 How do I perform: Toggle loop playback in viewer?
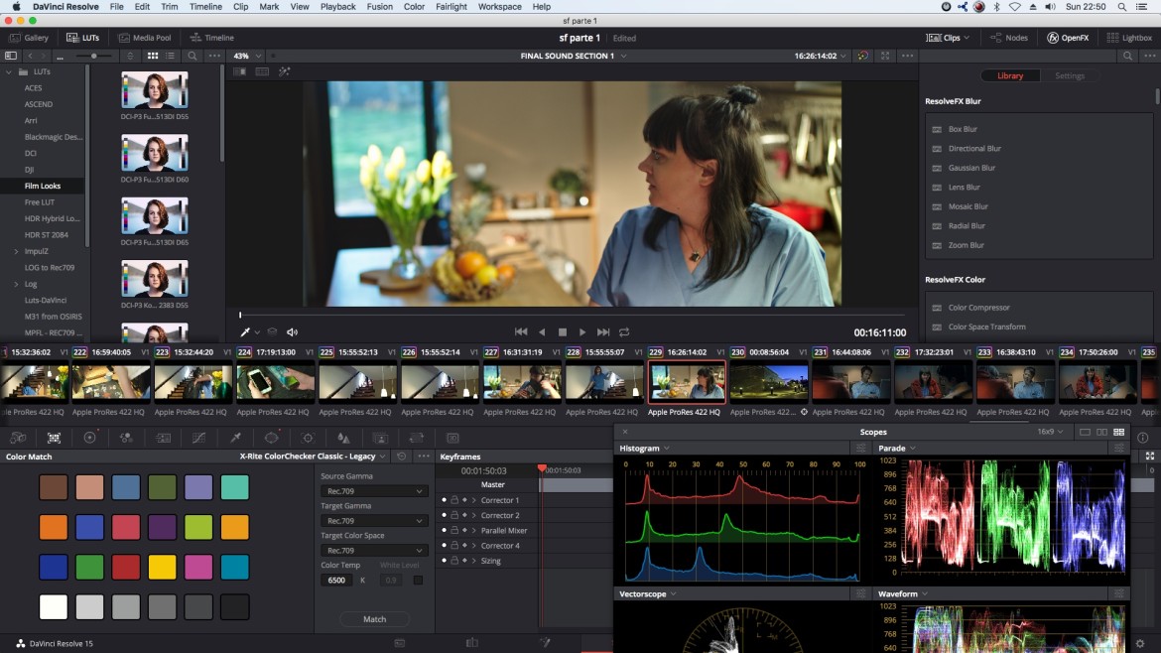(x=624, y=332)
